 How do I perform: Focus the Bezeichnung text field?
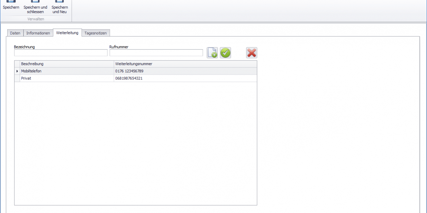click(x=61, y=53)
